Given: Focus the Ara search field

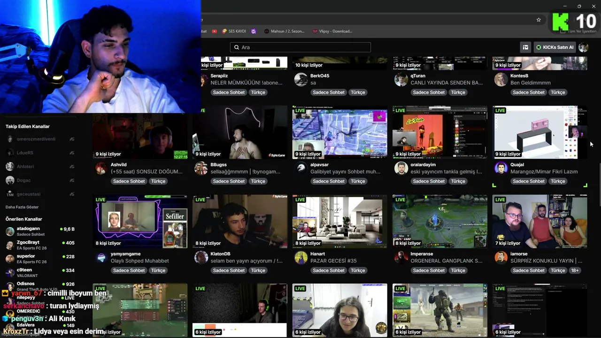Looking at the screenshot, I should 300,47.
